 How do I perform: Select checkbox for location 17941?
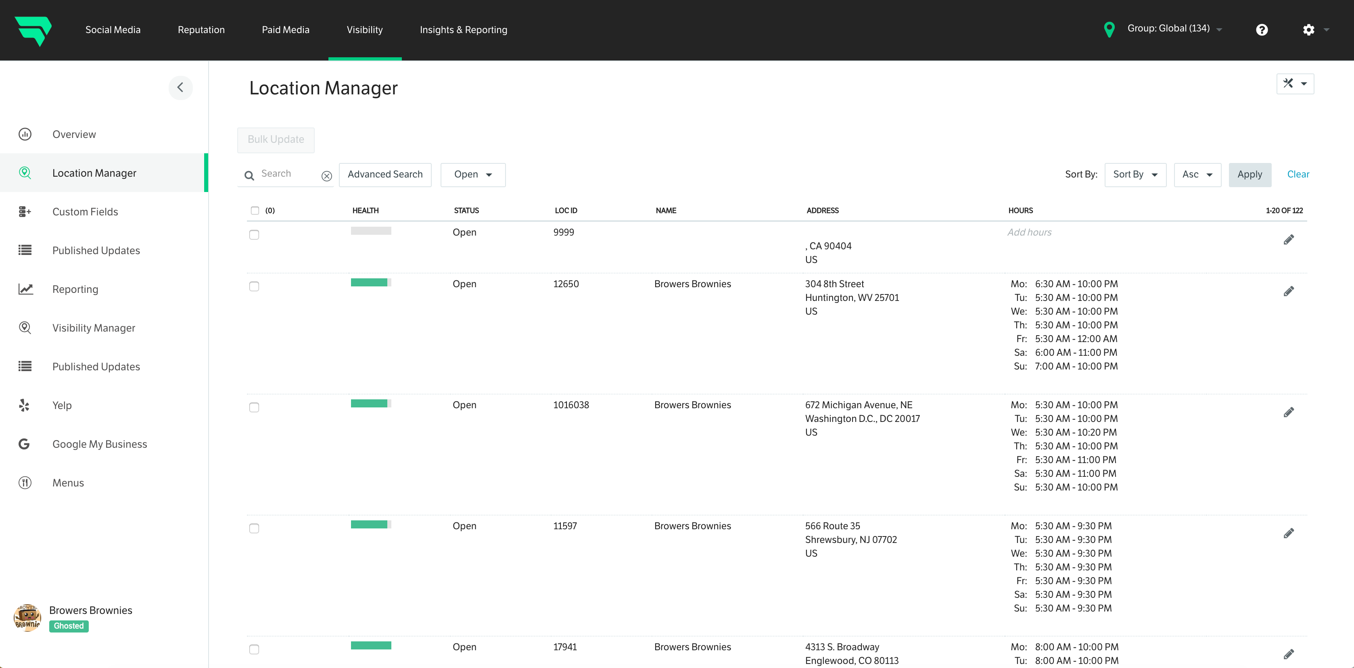pos(254,649)
